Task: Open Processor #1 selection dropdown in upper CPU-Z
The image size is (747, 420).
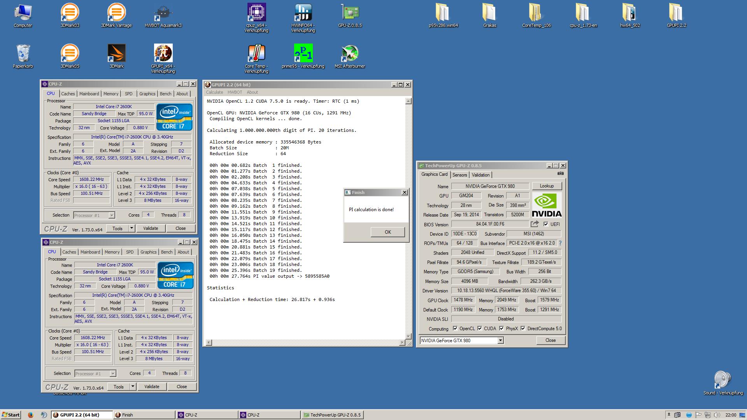Action: [x=112, y=215]
